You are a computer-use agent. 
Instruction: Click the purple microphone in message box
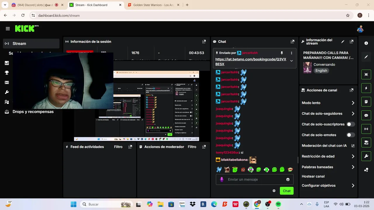222,179
